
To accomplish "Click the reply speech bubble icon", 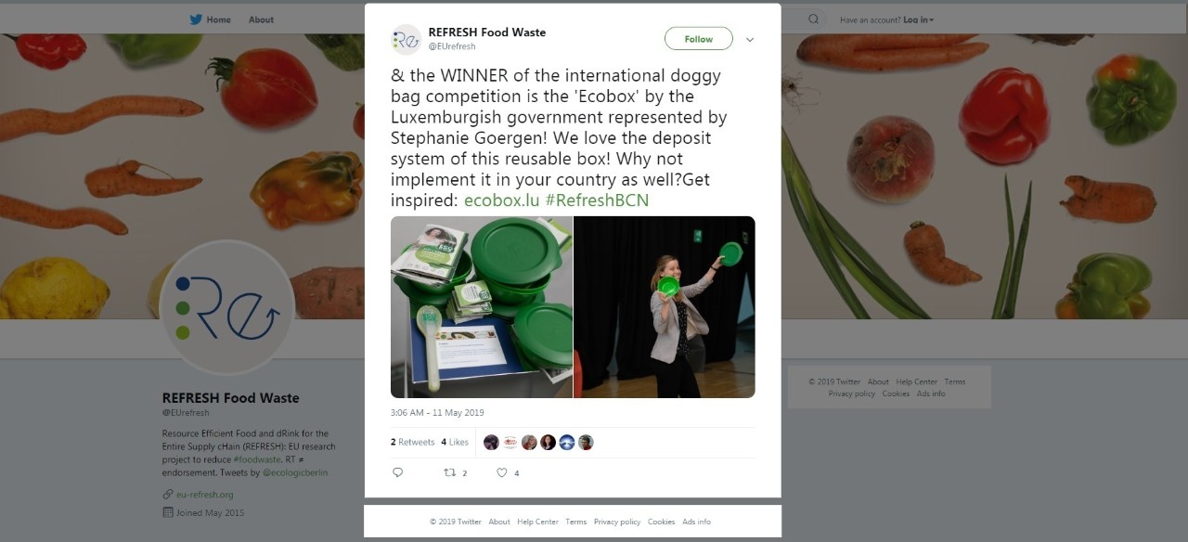I will click(x=398, y=472).
